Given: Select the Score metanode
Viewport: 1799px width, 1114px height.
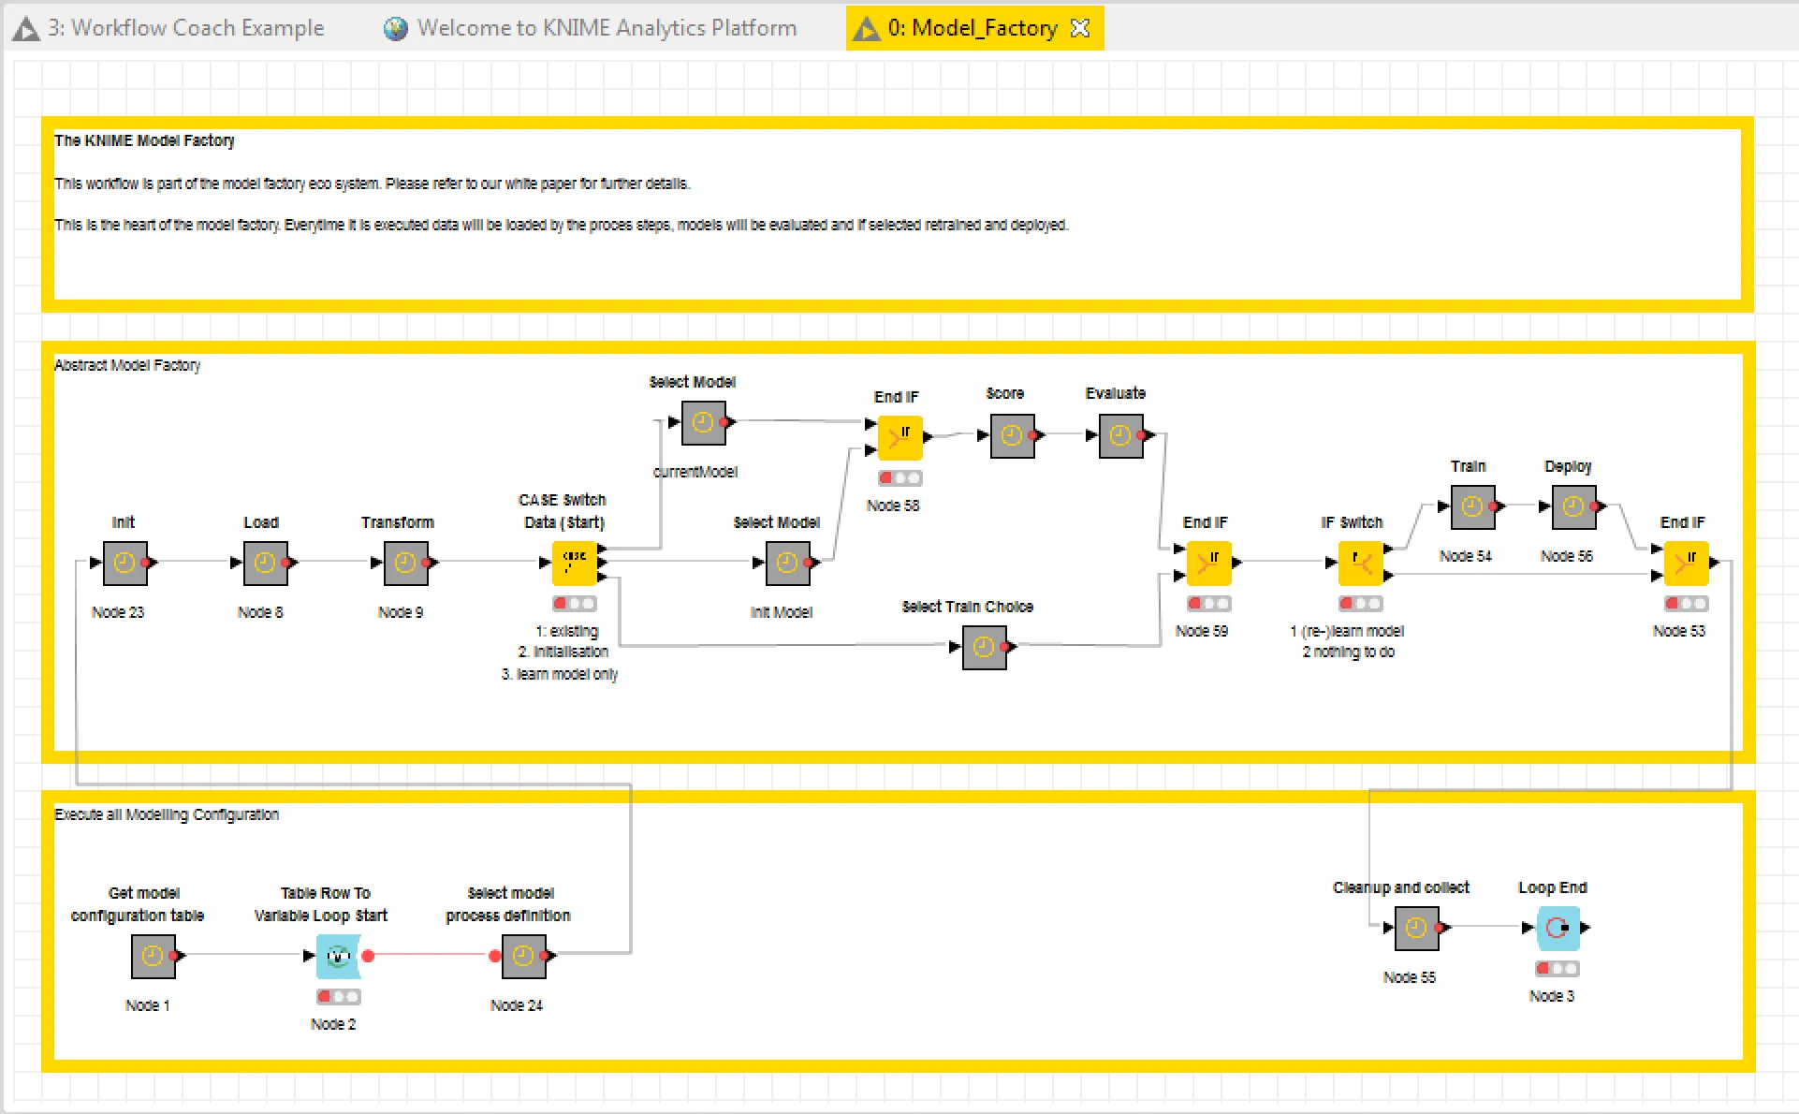Looking at the screenshot, I should pyautogui.click(x=1012, y=435).
